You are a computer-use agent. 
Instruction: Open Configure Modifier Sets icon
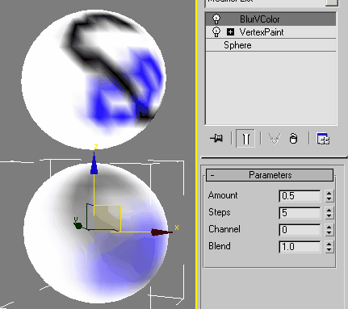(x=323, y=139)
